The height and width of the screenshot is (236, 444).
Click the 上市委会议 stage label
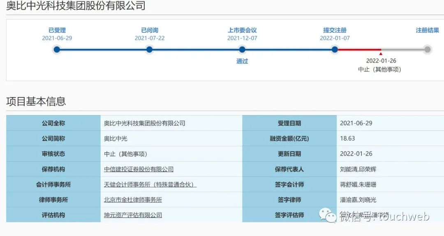[x=242, y=30]
